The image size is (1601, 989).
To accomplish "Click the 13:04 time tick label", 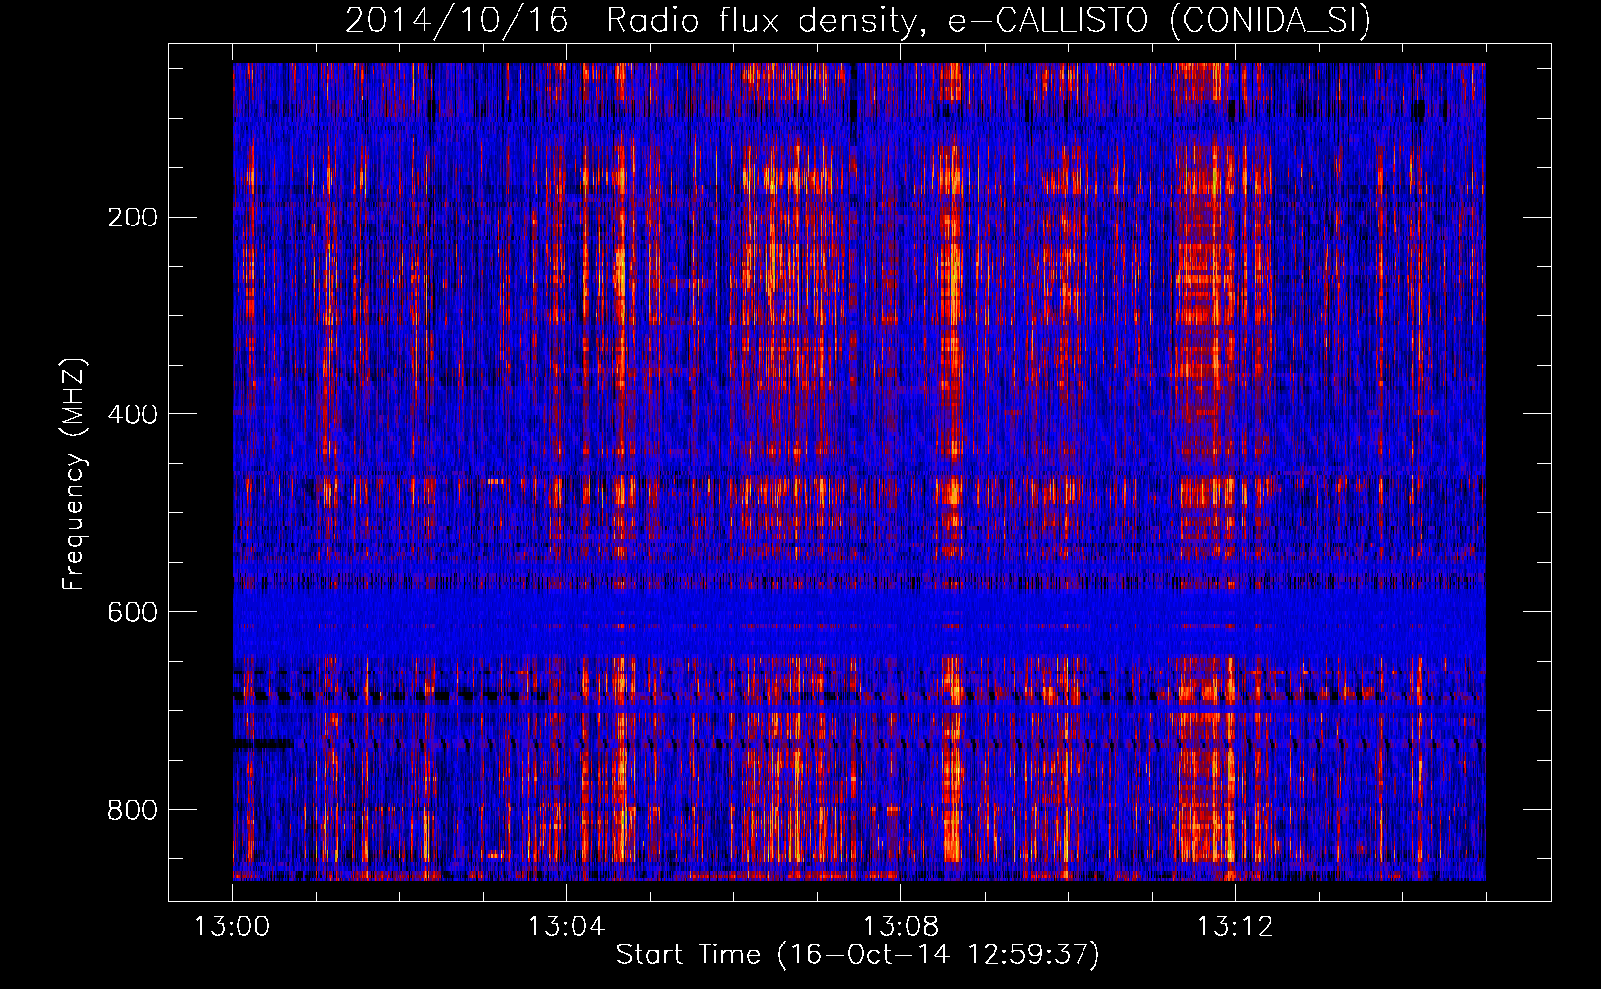I will (x=566, y=926).
